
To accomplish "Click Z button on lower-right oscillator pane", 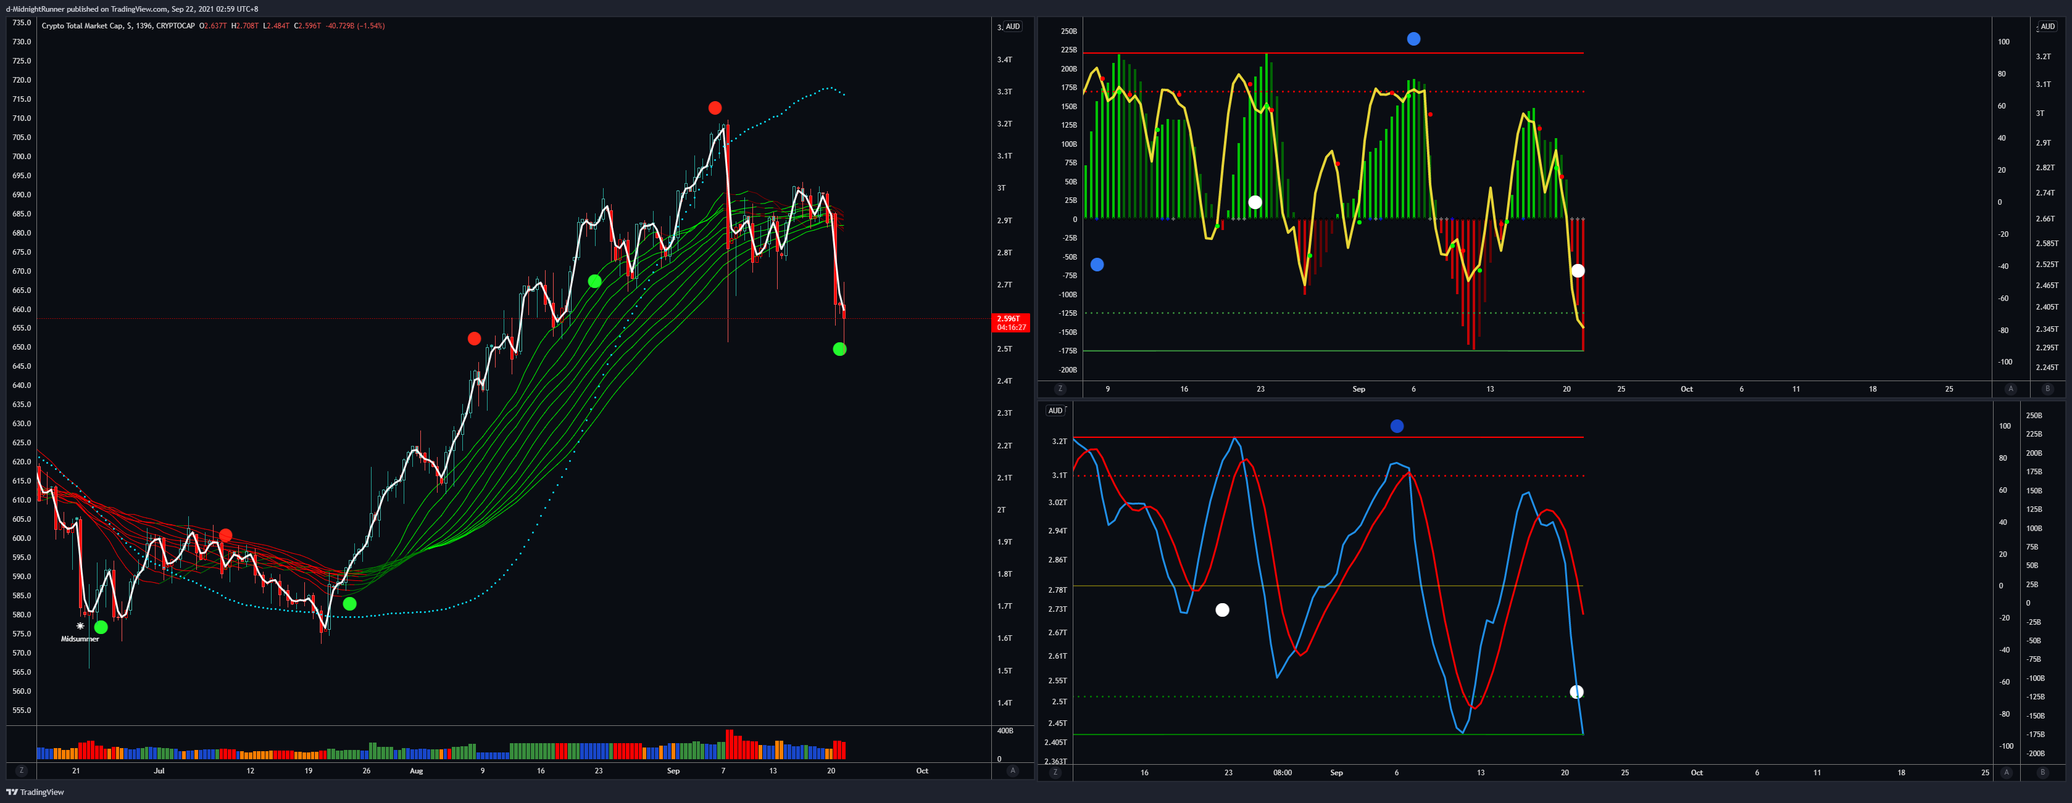I will [x=1054, y=772].
